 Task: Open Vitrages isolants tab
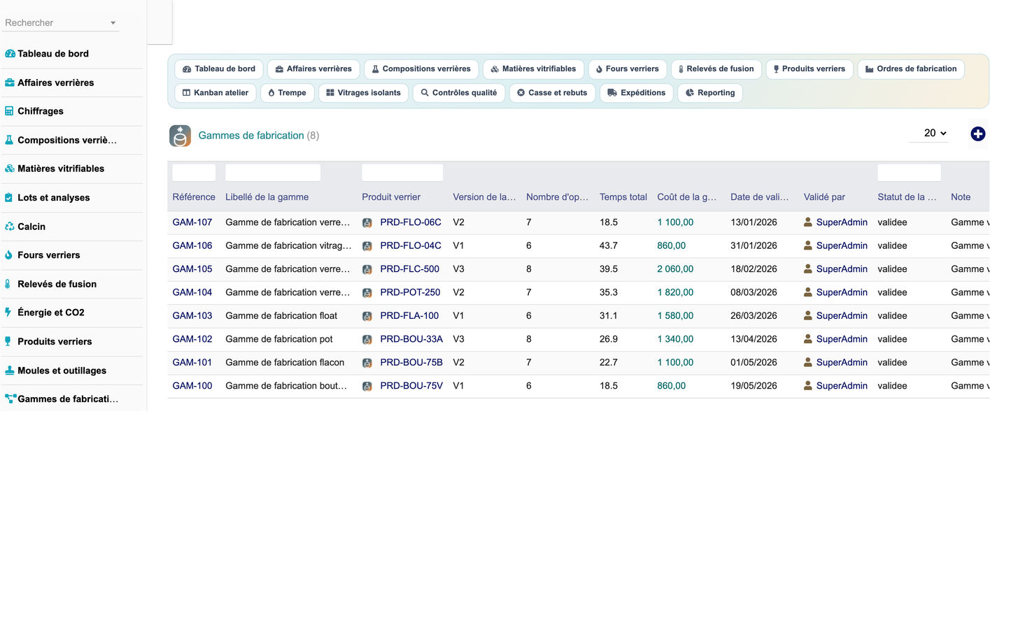[x=364, y=93]
